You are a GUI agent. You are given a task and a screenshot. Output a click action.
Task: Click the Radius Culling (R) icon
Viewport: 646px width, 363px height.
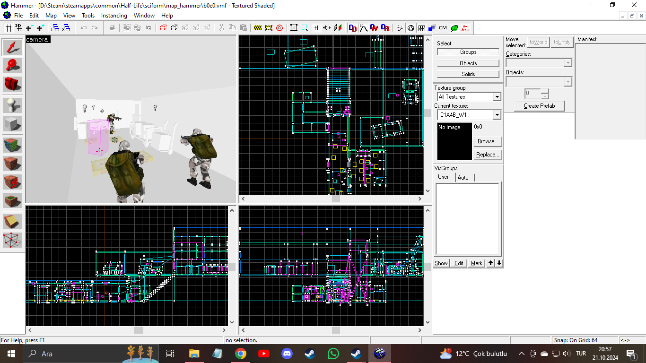[x=279, y=28]
